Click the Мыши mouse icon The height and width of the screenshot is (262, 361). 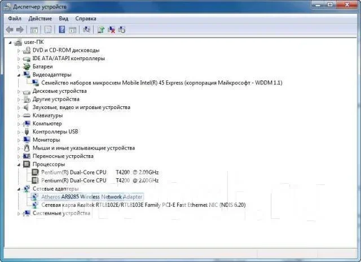click(27, 148)
